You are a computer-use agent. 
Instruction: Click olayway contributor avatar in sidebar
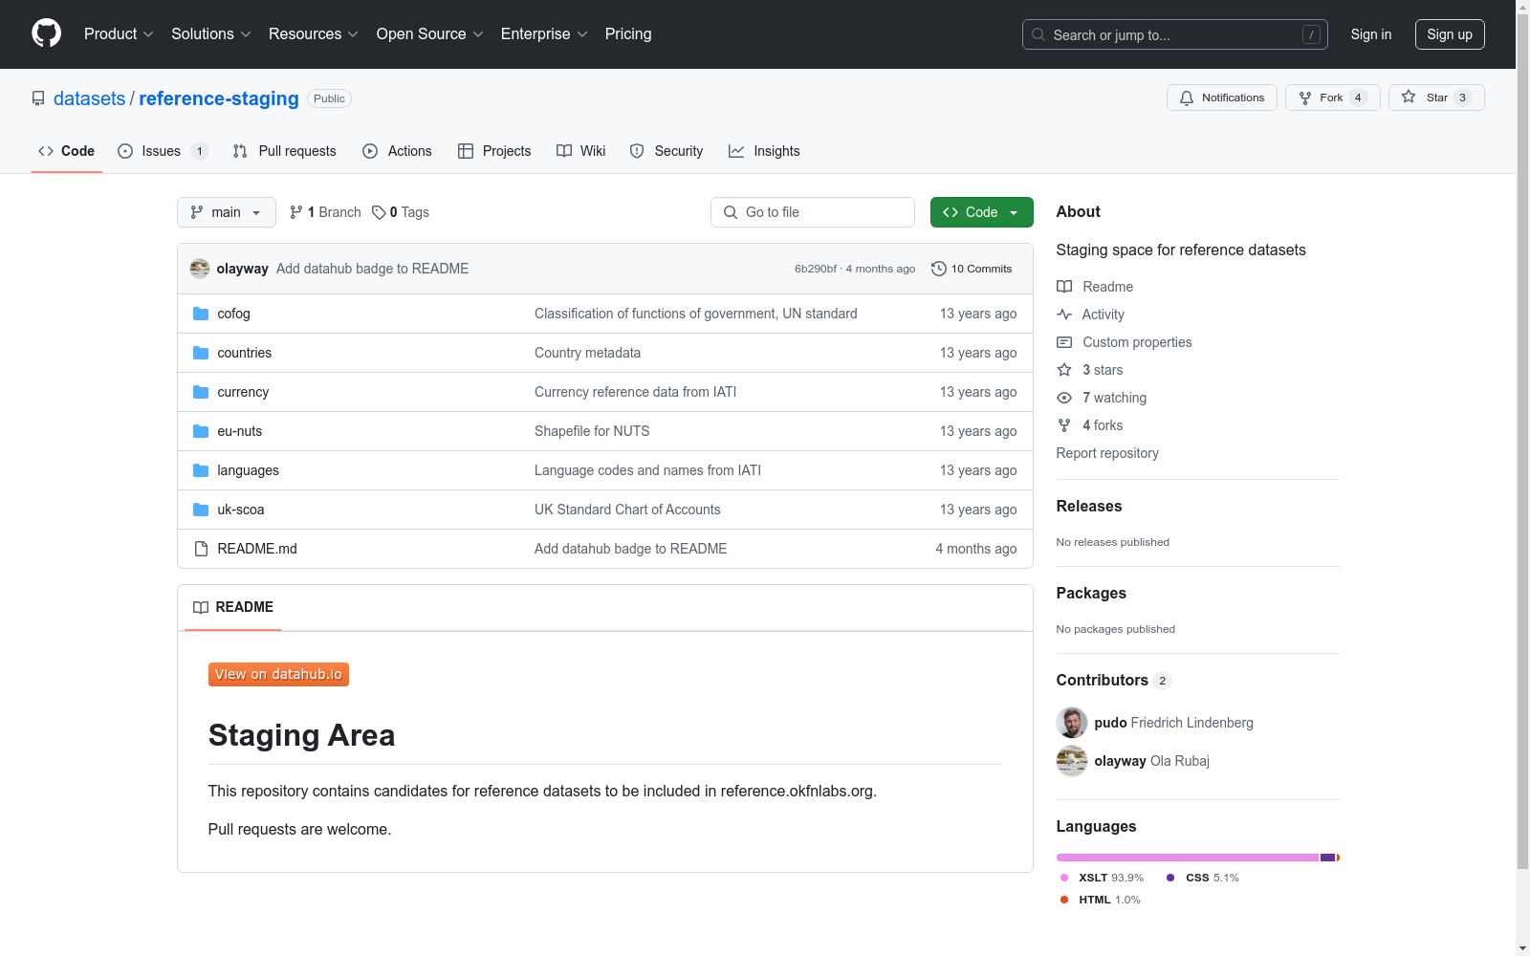pos(1072,761)
